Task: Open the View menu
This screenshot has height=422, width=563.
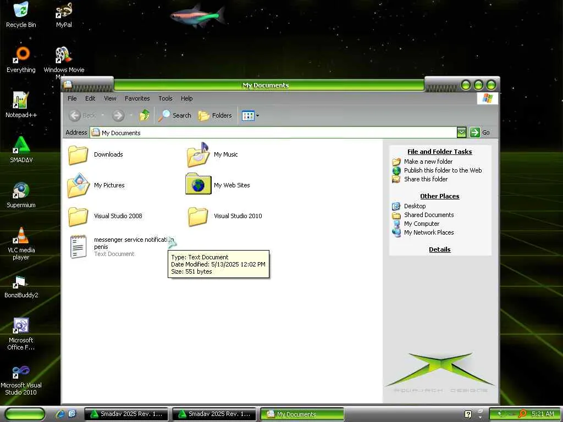Action: (110, 98)
